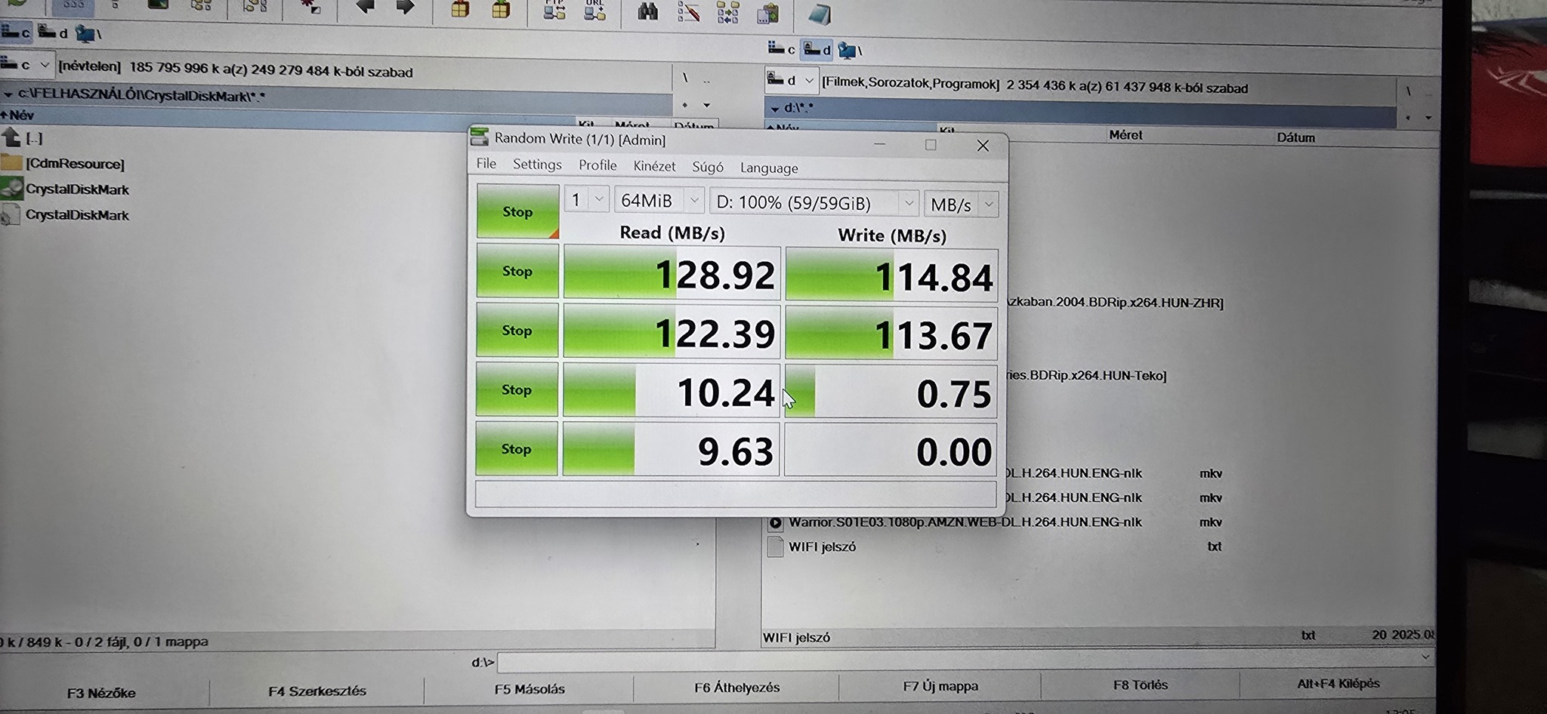Click the second CrystalDiskMark file icon

pyautogui.click(x=10, y=214)
